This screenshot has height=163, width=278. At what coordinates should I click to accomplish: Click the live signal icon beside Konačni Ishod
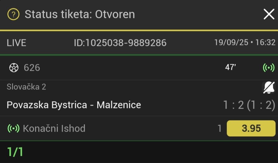tap(13, 128)
